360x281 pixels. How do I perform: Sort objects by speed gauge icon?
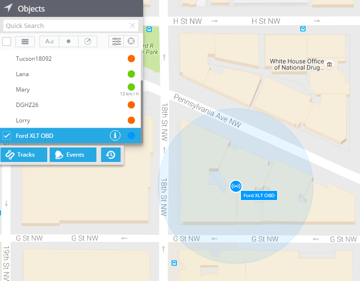(88, 41)
